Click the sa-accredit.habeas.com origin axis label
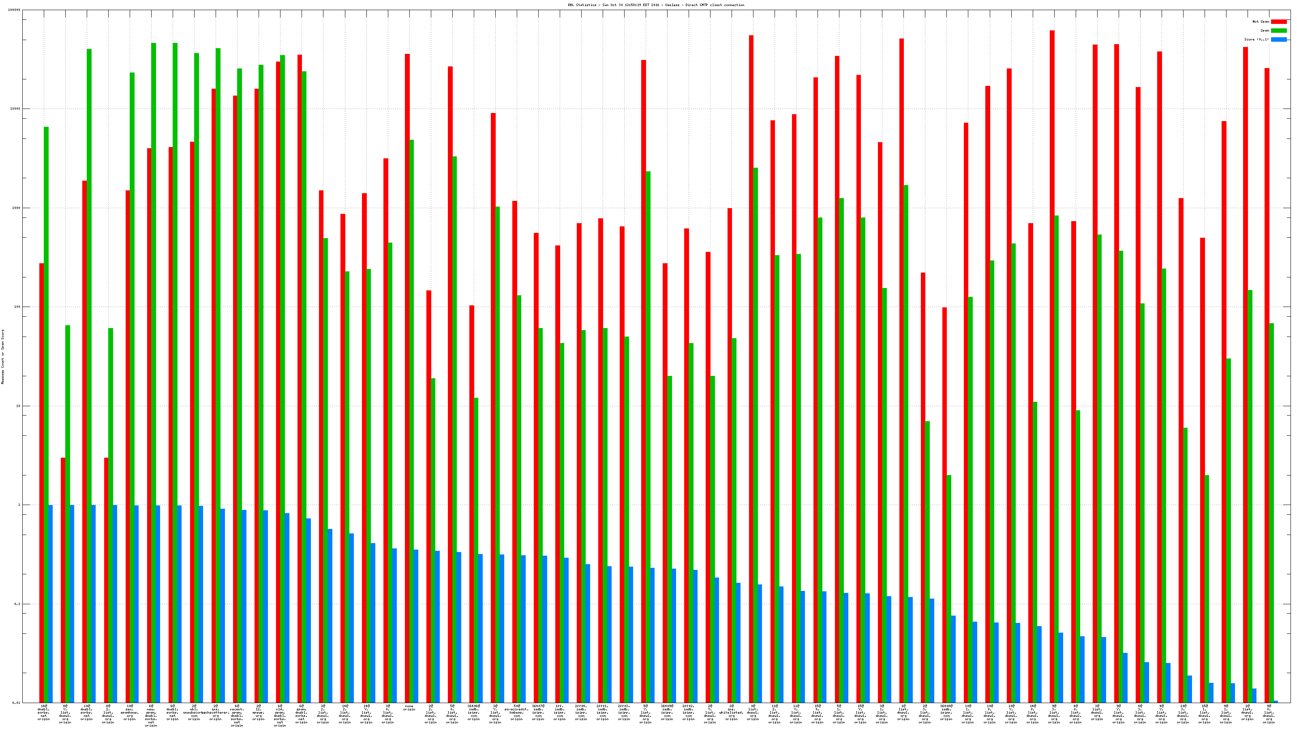 [517, 712]
